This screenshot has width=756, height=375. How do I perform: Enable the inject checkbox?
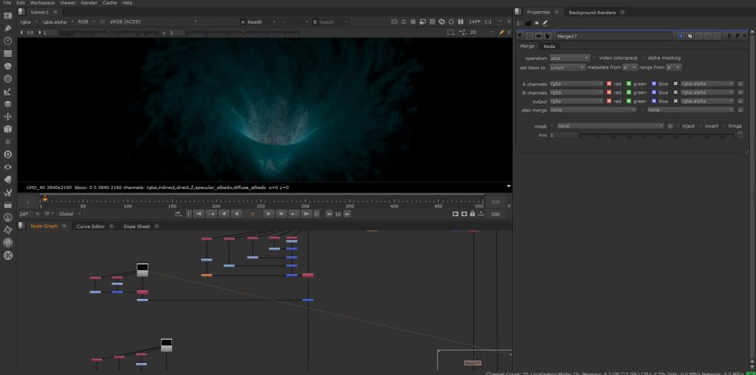(x=678, y=125)
